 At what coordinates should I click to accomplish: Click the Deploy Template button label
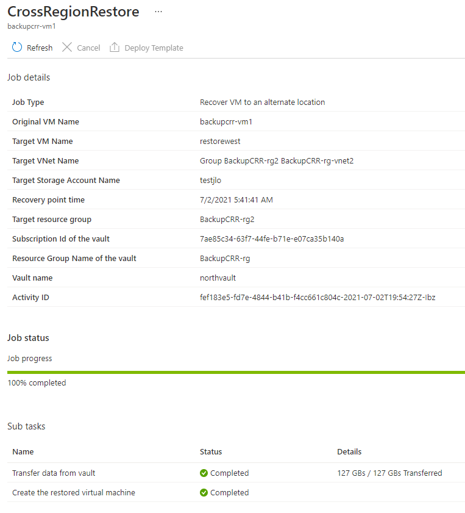point(154,48)
